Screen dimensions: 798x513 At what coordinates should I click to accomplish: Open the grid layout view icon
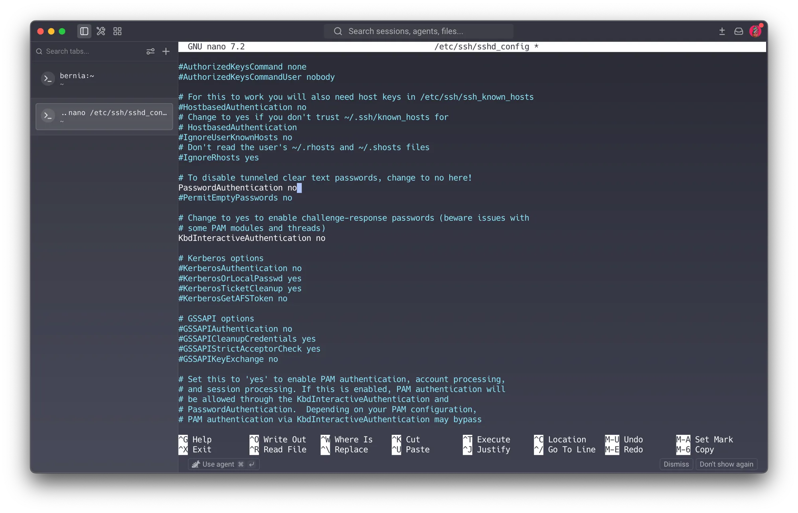tap(117, 31)
